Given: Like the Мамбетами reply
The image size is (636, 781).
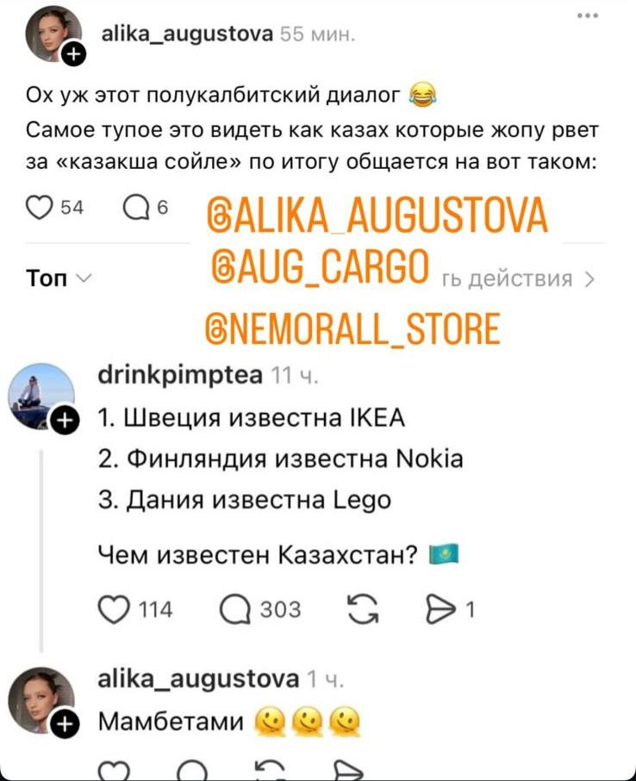Looking at the screenshot, I should pyautogui.click(x=114, y=772).
